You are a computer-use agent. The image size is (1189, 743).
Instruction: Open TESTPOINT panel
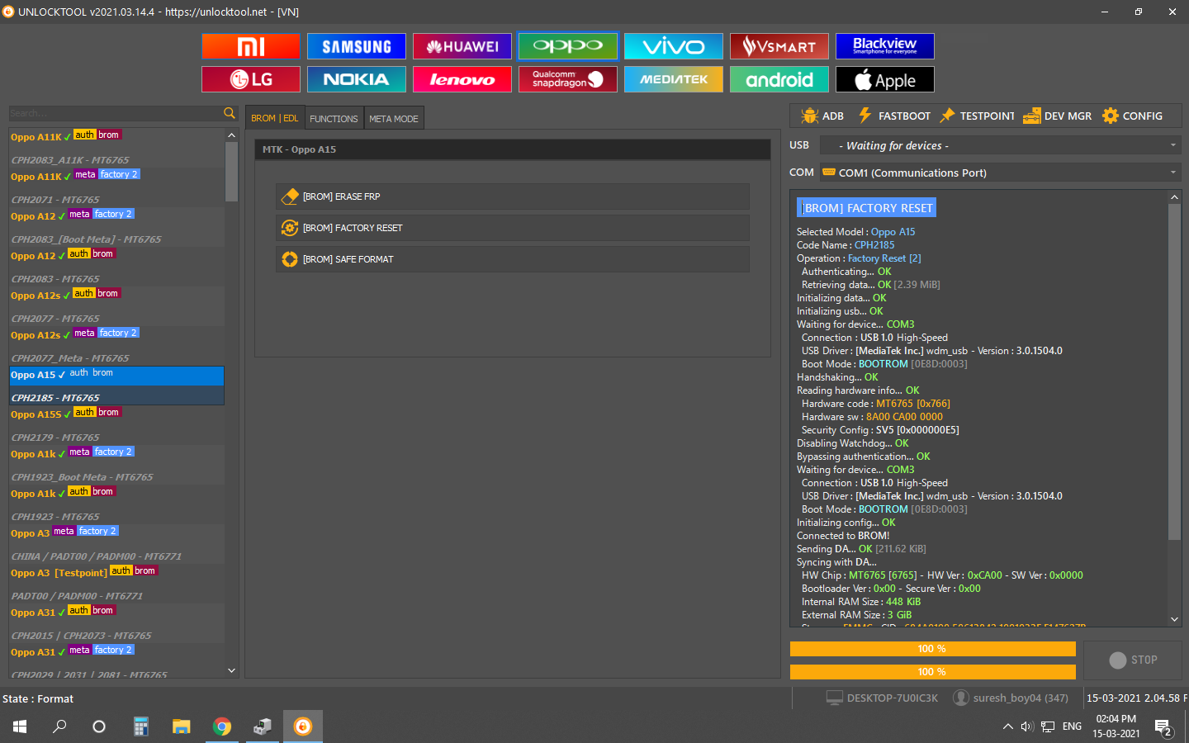pyautogui.click(x=977, y=116)
